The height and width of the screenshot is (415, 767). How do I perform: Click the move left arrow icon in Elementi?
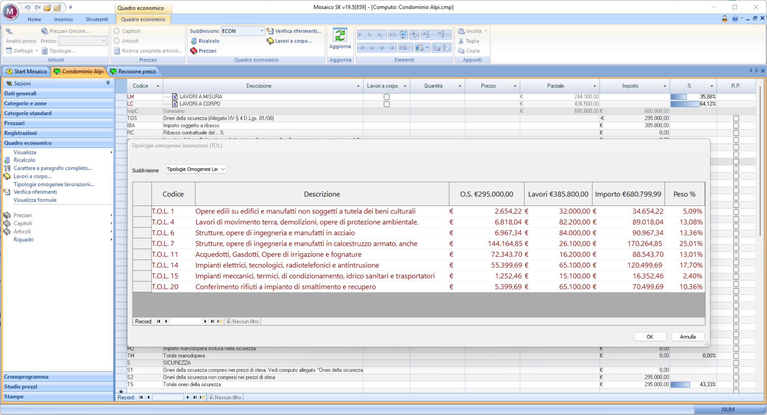tap(362, 48)
